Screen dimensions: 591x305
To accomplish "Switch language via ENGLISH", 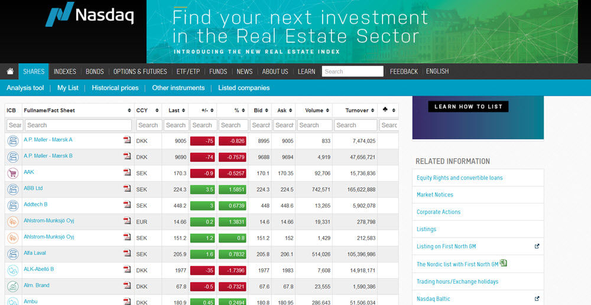I will pyautogui.click(x=437, y=71).
